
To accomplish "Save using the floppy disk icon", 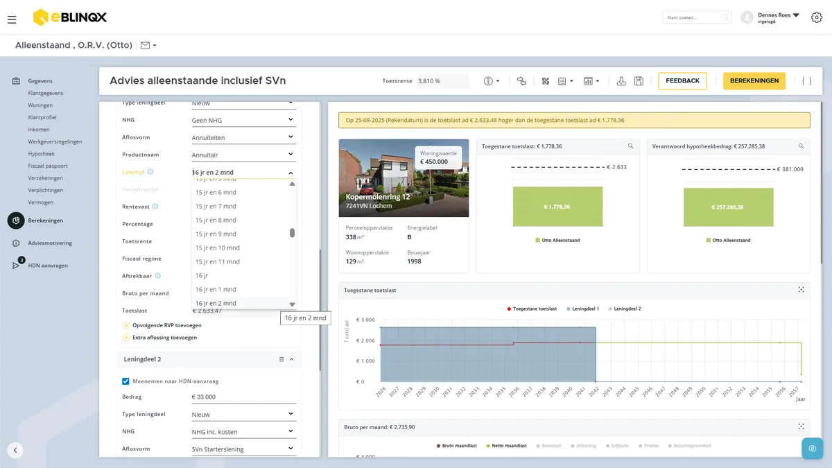I will pos(639,81).
